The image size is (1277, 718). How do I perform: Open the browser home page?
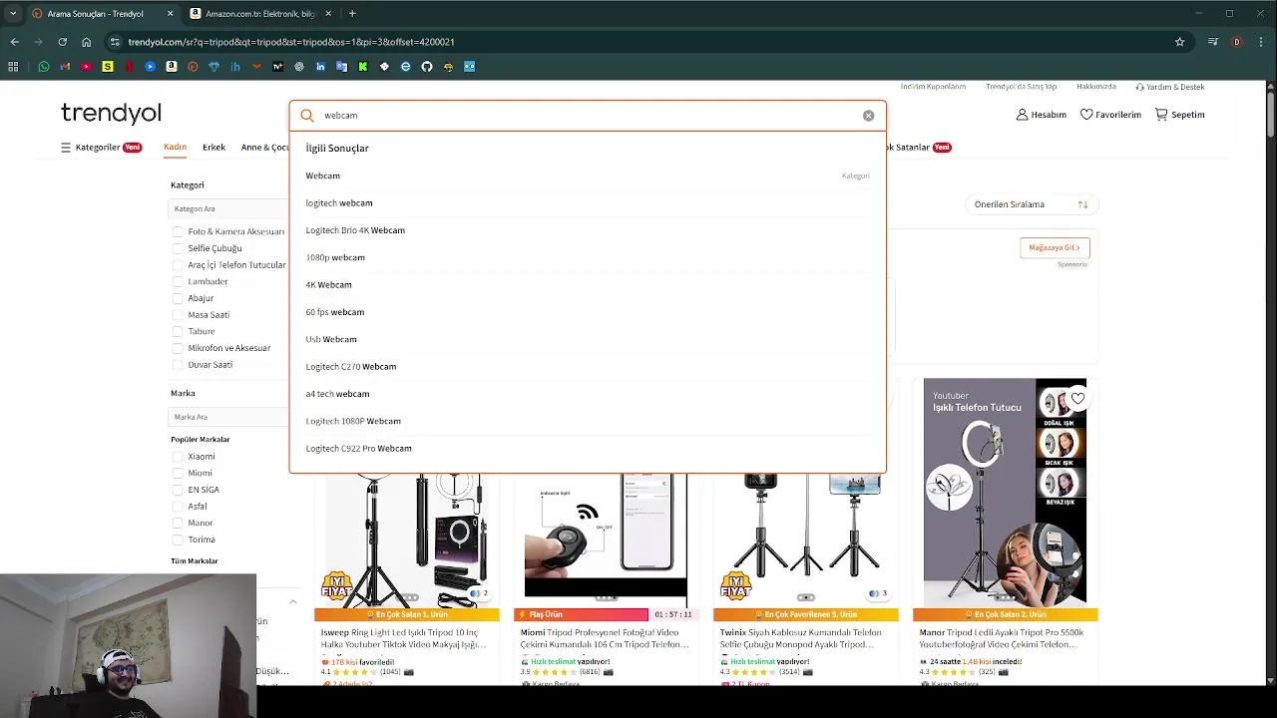point(86,42)
